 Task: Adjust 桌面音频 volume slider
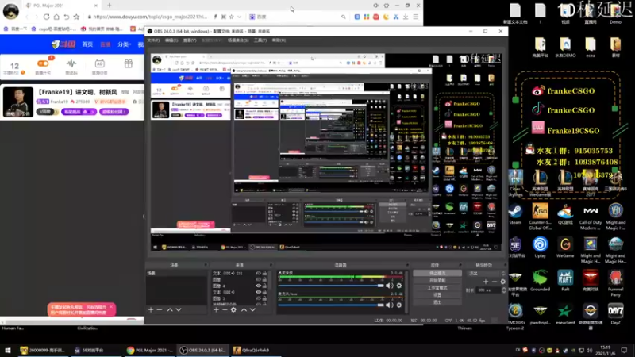331,286
